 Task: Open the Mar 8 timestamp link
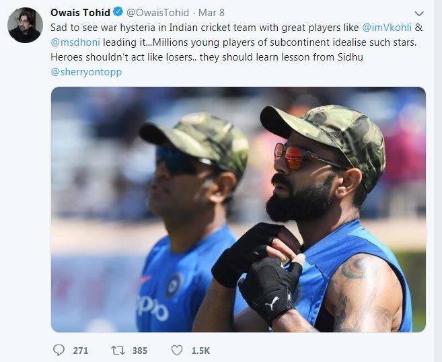[x=212, y=13]
